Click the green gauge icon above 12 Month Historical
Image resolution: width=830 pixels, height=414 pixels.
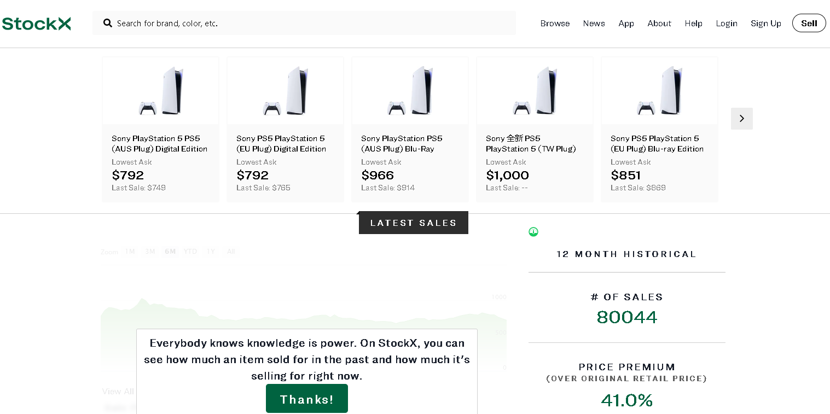533,232
